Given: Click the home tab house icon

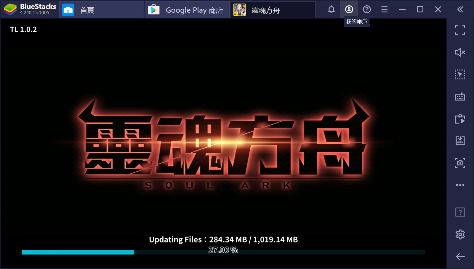Looking at the screenshot, I should [68, 10].
